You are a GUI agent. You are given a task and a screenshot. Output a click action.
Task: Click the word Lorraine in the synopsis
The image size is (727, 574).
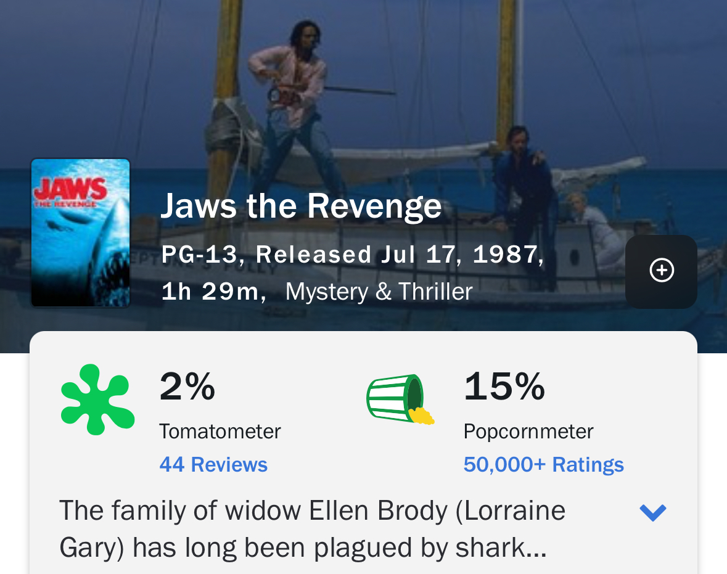(x=513, y=511)
